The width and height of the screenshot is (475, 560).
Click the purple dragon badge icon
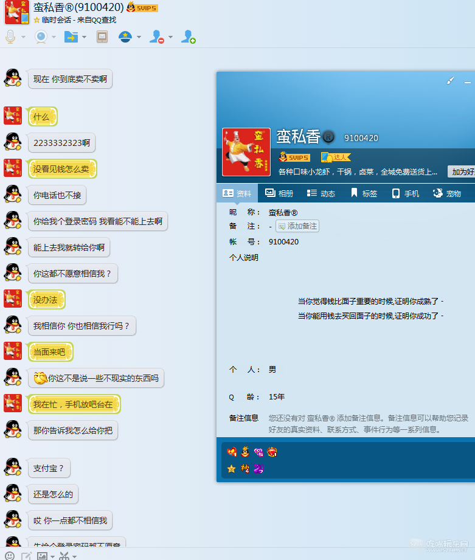[x=258, y=469]
